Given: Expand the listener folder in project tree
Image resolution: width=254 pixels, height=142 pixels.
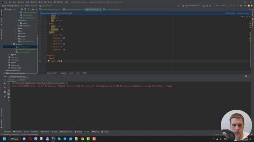Looking at the screenshot, I should click(x=16, y=34).
